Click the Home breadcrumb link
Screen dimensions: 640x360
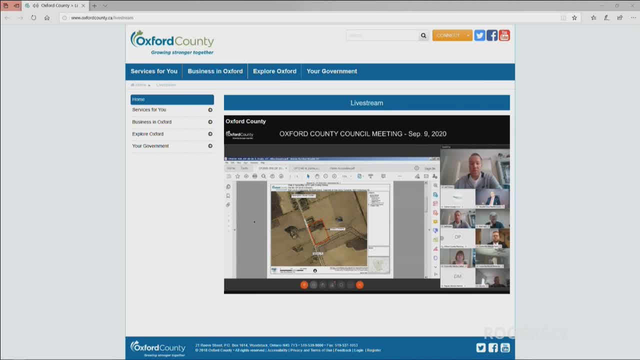(x=140, y=85)
